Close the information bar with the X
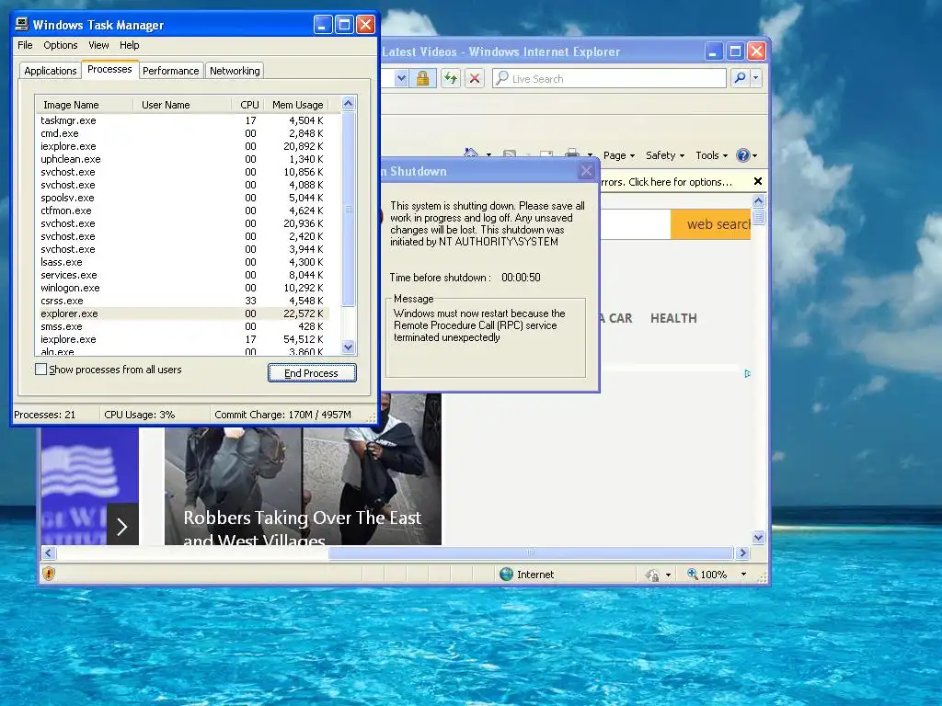Image resolution: width=942 pixels, height=706 pixels. [758, 181]
